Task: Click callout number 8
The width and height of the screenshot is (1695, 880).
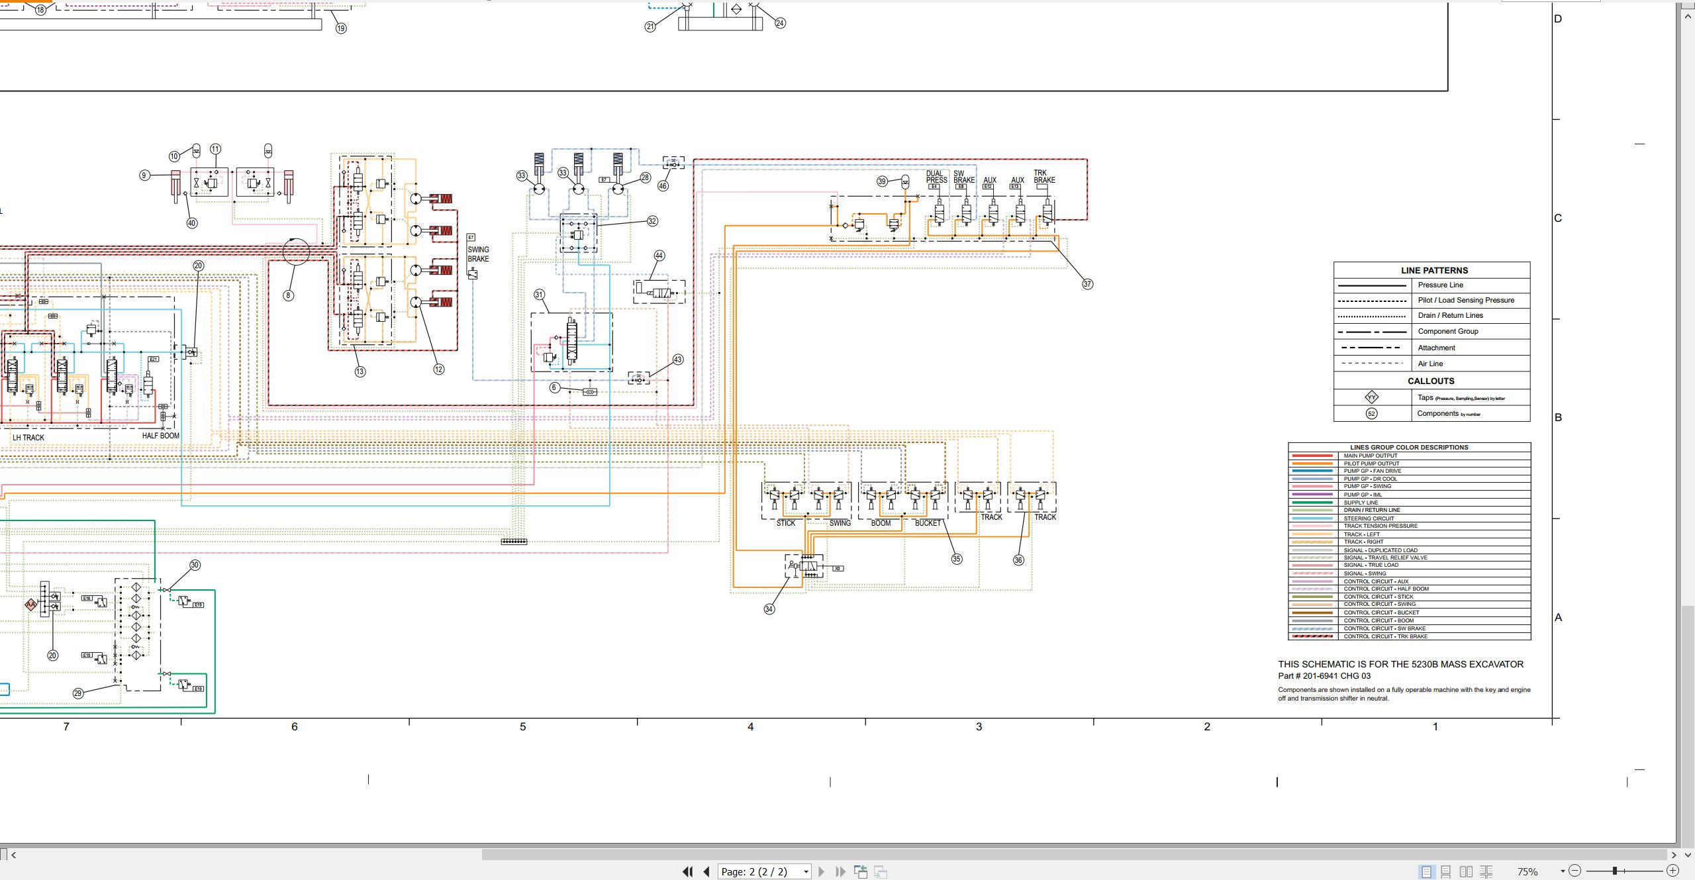Action: 288,295
